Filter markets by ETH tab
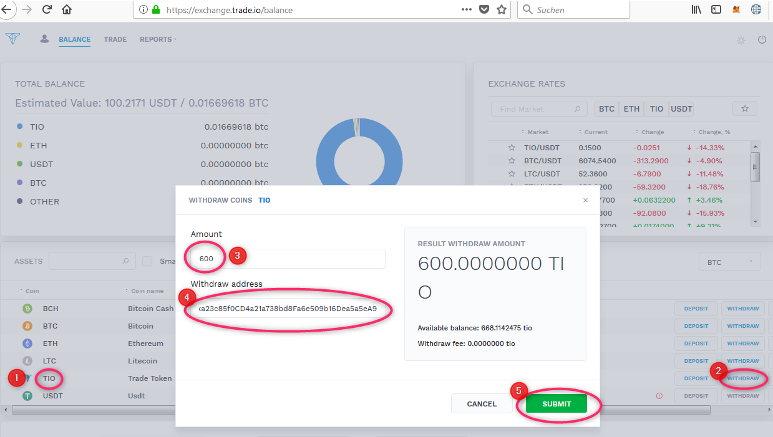Screen dimensions: 773x437 [x=631, y=108]
